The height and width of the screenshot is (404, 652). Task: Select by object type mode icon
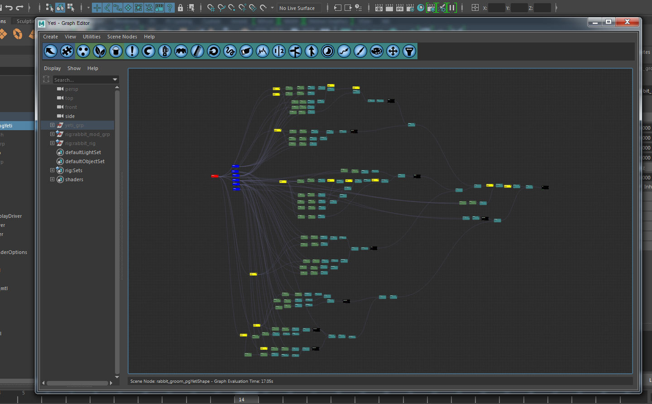point(60,8)
